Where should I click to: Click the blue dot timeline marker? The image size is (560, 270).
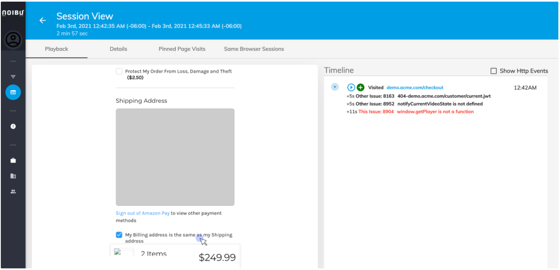point(335,87)
